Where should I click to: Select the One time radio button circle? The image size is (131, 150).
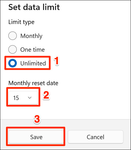[13, 49]
